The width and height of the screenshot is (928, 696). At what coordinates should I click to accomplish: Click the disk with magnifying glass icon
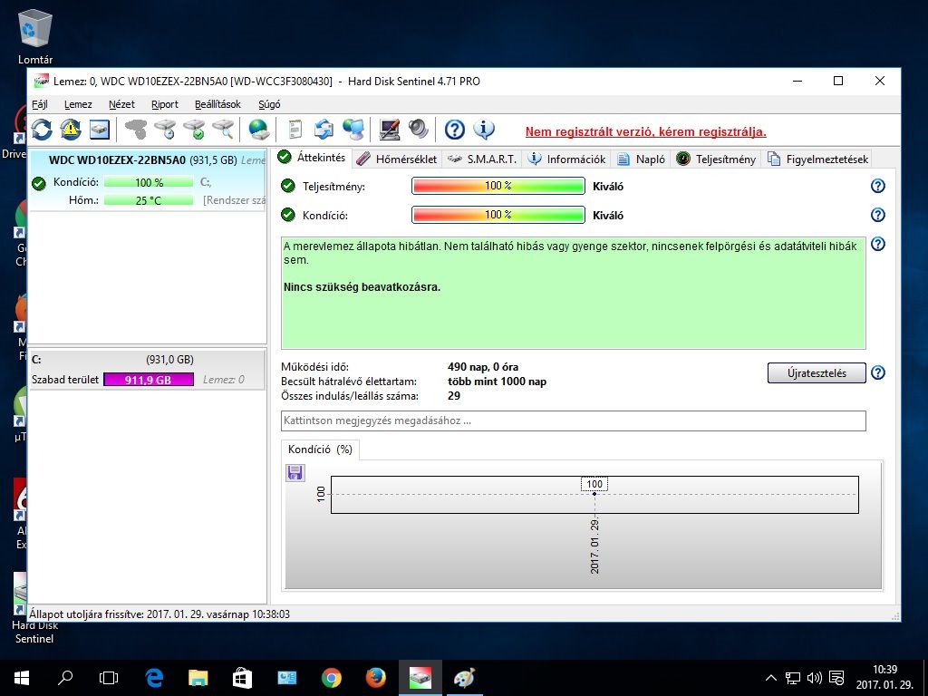click(x=224, y=129)
